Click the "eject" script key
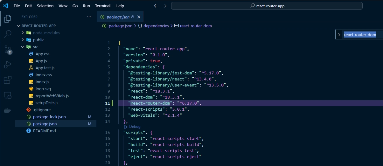This screenshot has height=166, width=383. [137, 156]
